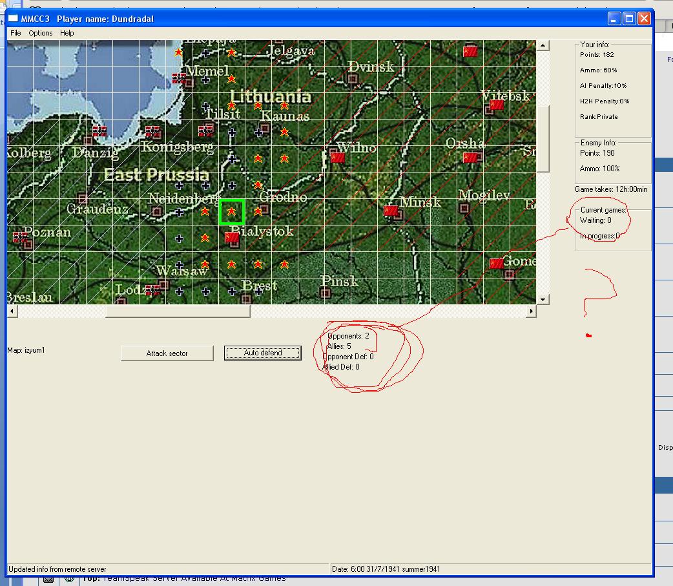Screen dimensions: 673x586
Task: Minimize the MMCC3 window
Action: (614, 19)
